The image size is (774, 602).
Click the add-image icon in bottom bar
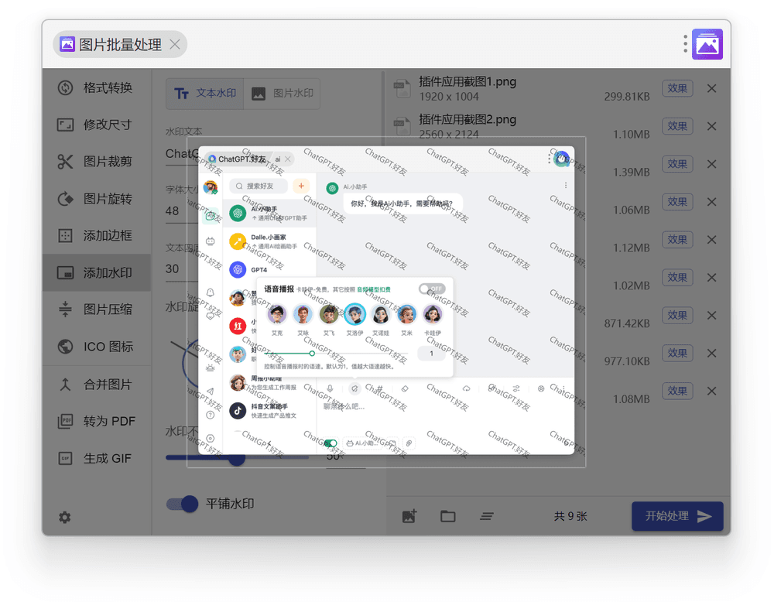(409, 516)
